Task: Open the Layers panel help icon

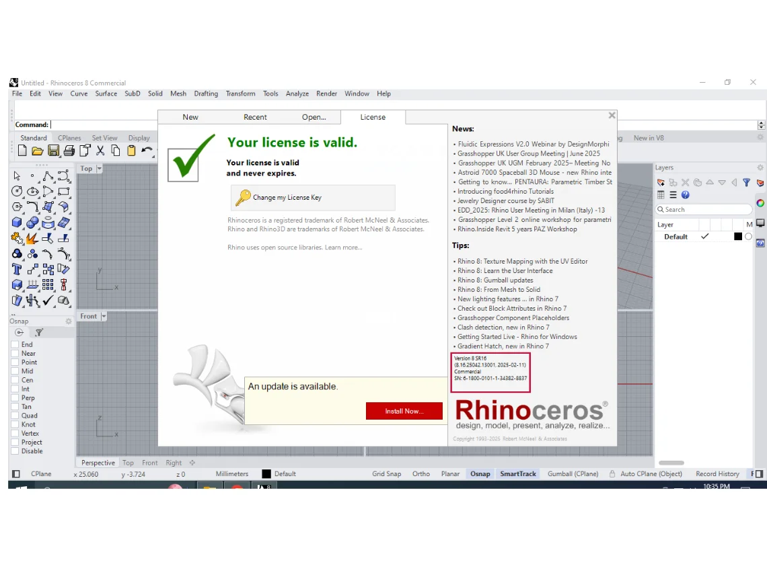Action: (685, 195)
